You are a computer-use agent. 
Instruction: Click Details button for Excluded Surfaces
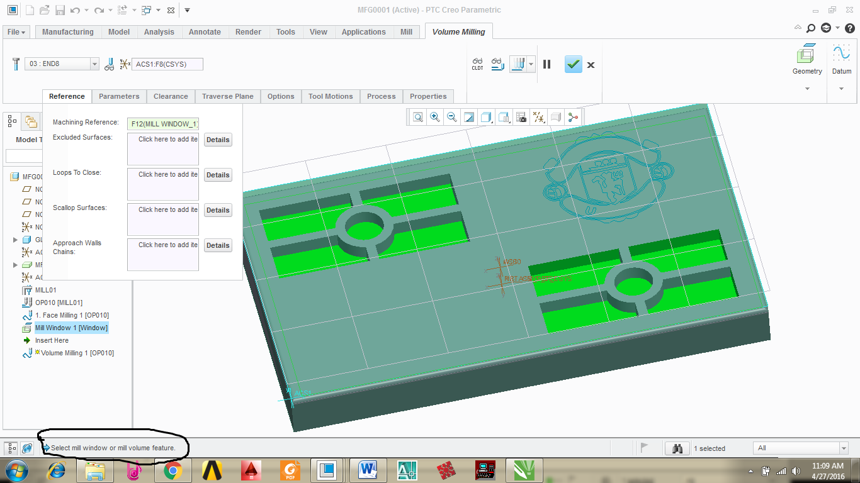tap(218, 140)
